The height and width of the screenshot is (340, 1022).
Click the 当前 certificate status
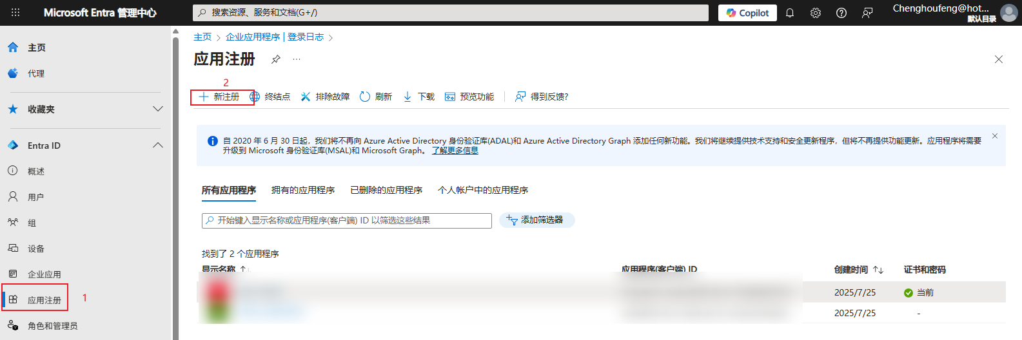click(x=919, y=292)
